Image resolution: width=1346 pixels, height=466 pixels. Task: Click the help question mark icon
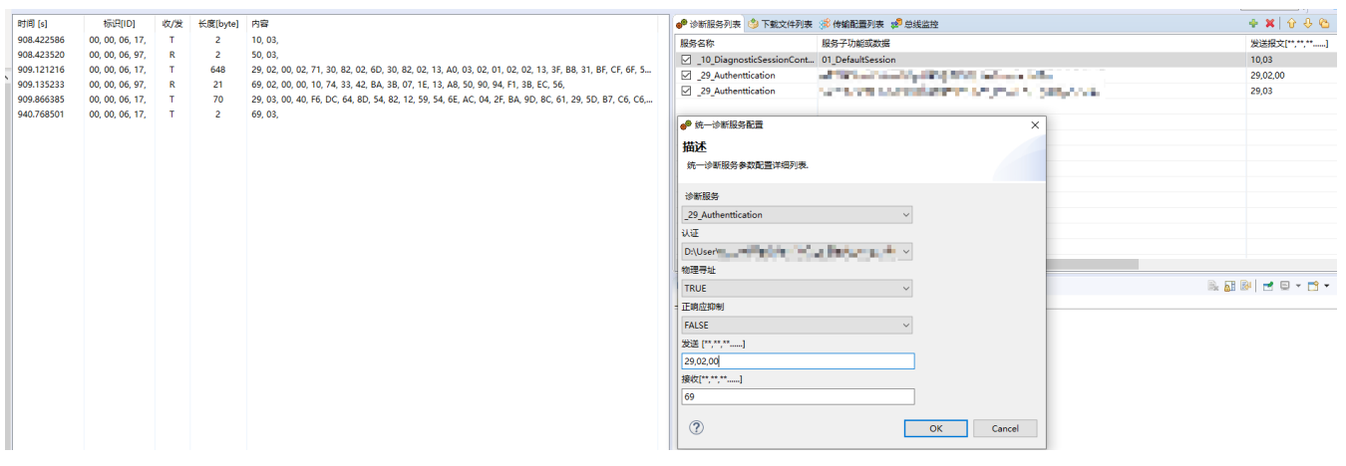696,427
